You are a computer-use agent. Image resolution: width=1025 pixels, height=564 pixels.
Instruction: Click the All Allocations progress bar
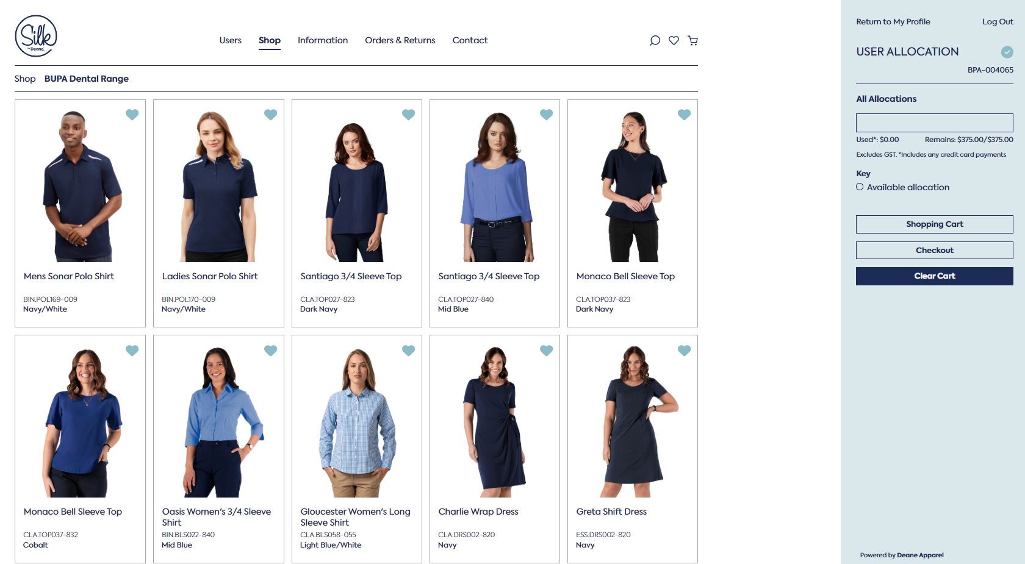coord(934,123)
